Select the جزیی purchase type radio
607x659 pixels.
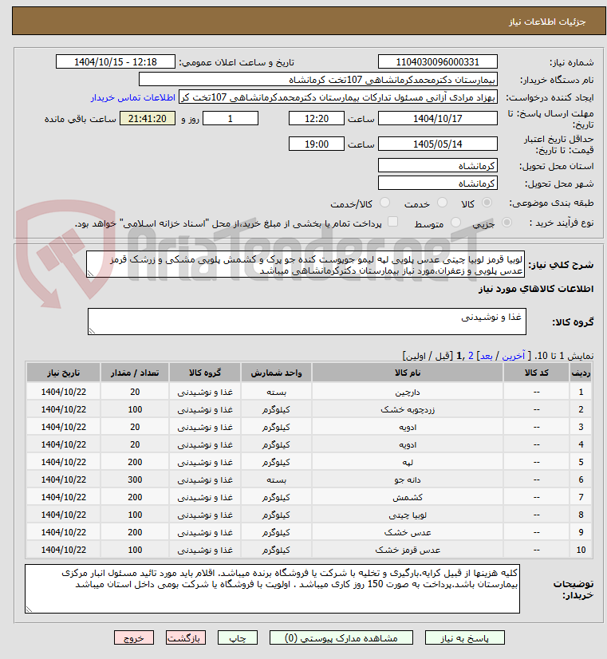[507, 223]
